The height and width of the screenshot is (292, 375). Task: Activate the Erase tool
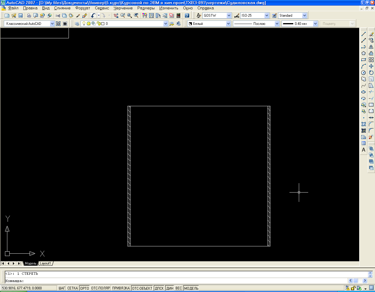coord(371,34)
